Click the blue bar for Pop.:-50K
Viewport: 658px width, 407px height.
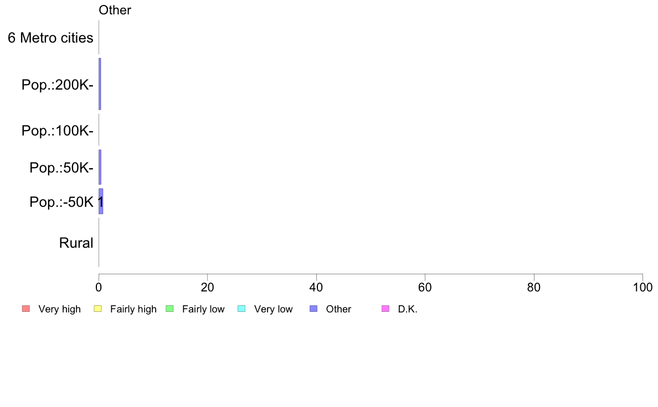pos(101,201)
